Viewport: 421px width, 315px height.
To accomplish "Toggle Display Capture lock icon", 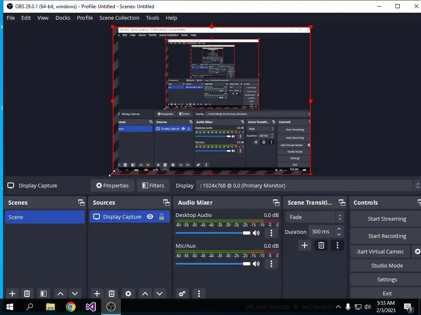I will point(161,217).
